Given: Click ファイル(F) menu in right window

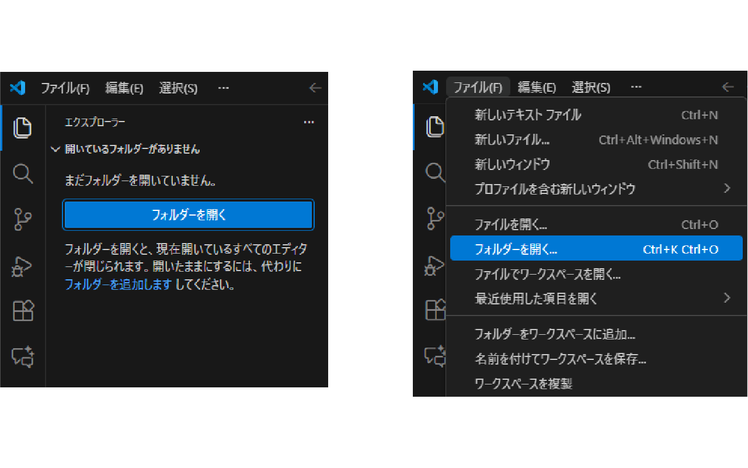Looking at the screenshot, I should point(478,87).
